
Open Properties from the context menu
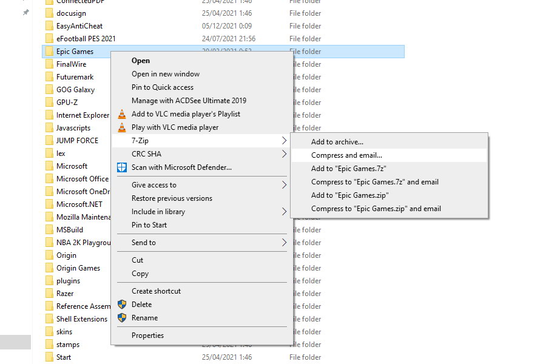[x=147, y=335]
